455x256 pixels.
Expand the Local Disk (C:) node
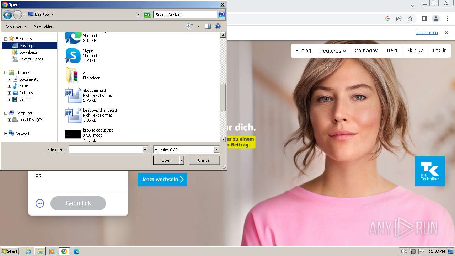(x=9, y=120)
